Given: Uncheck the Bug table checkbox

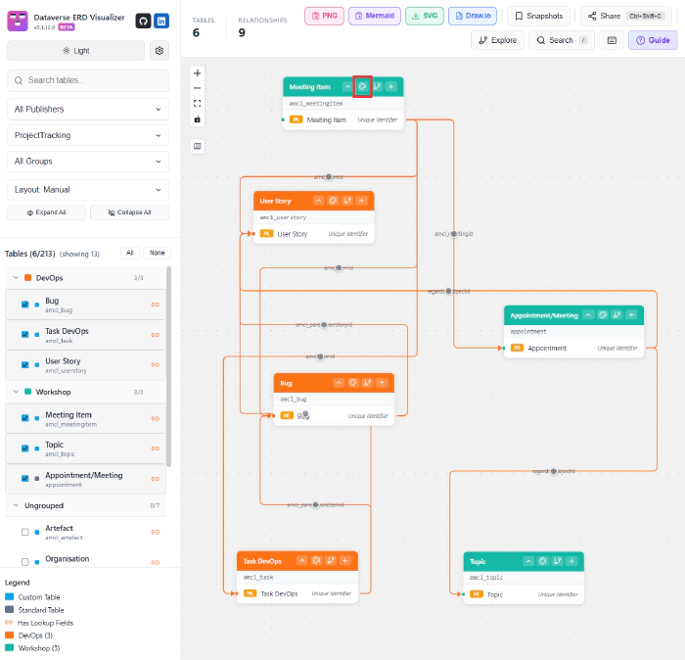Looking at the screenshot, I should tap(25, 305).
